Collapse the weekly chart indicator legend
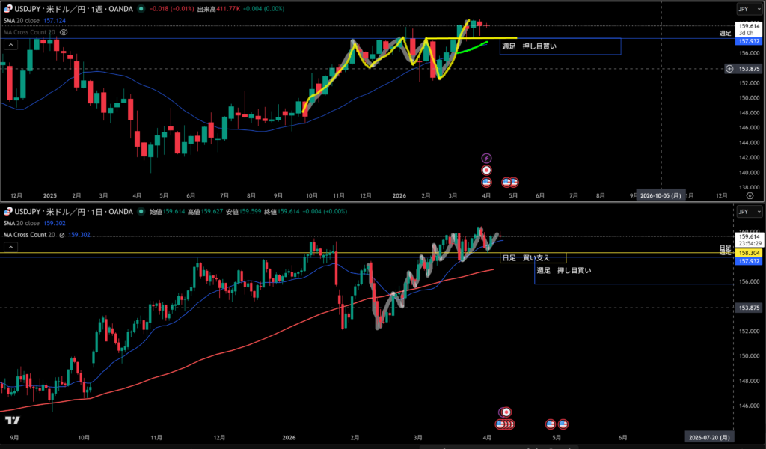Screen dimensions: 766x449 tap(10, 45)
